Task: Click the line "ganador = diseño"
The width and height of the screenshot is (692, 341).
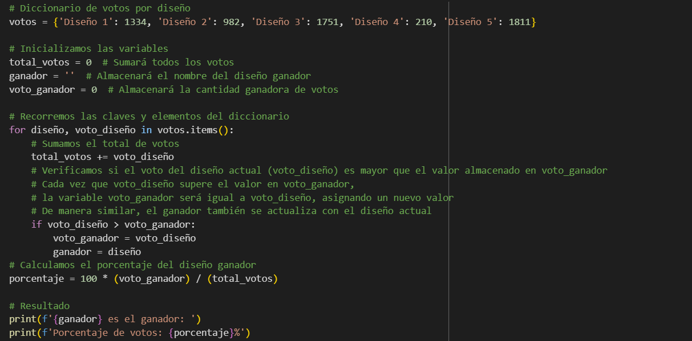Action: click(x=97, y=252)
